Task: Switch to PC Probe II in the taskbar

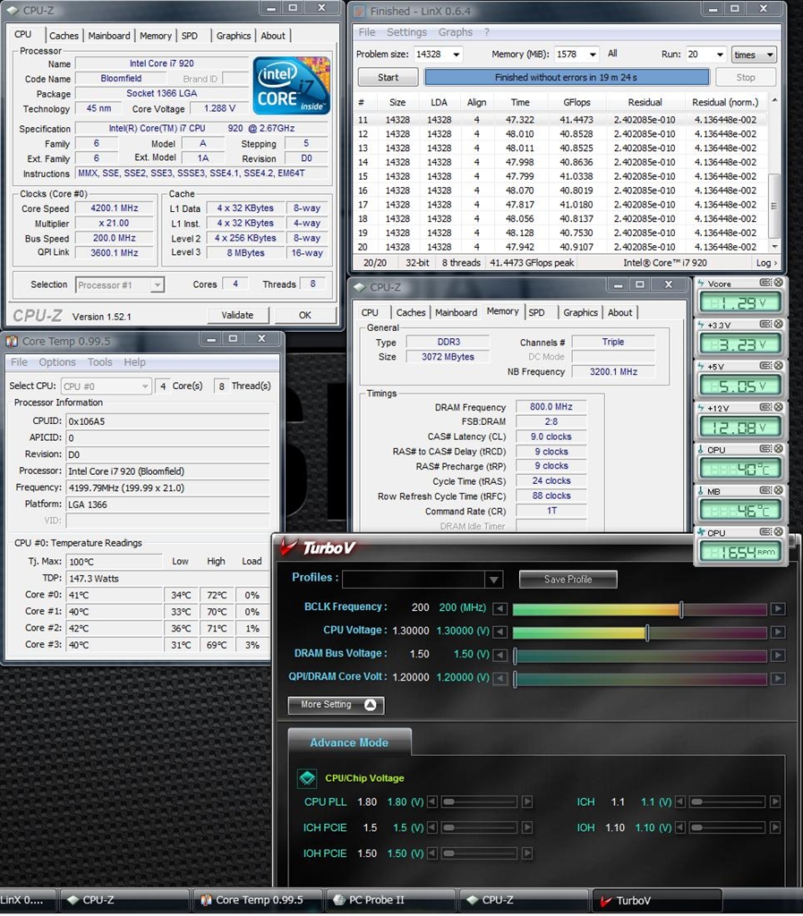Action: click(391, 900)
